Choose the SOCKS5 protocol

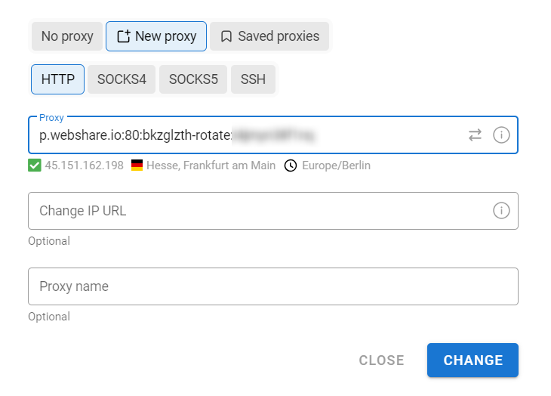(x=193, y=79)
